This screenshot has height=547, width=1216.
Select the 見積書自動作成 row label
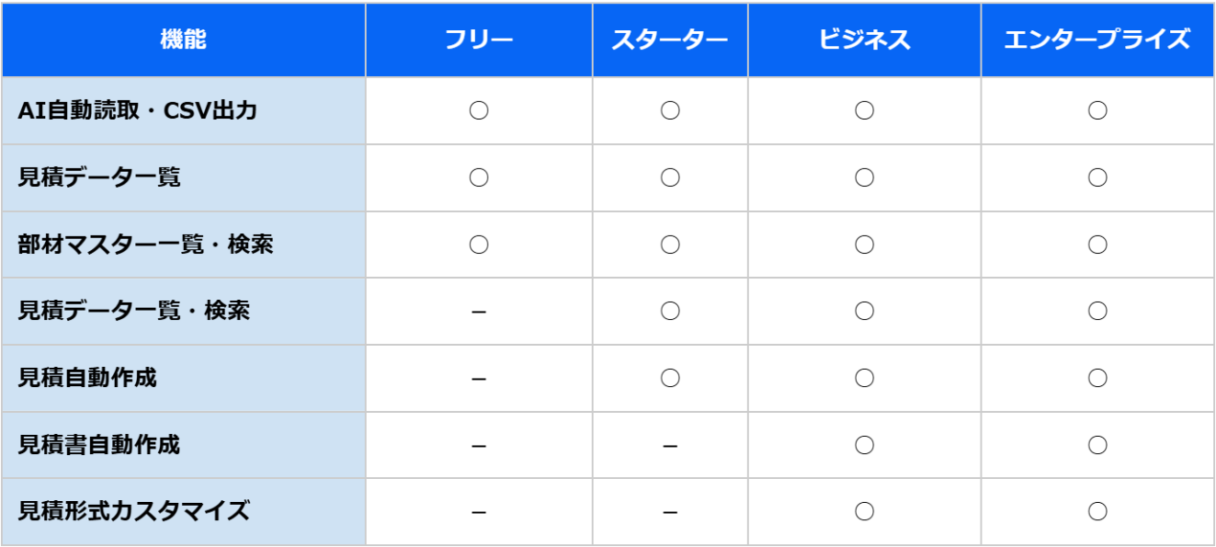[99, 445]
